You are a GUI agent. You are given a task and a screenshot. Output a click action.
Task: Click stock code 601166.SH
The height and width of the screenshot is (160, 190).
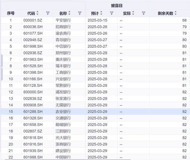coord(33,79)
